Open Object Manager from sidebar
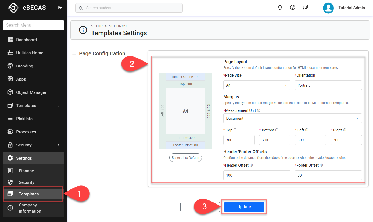 pos(31,92)
